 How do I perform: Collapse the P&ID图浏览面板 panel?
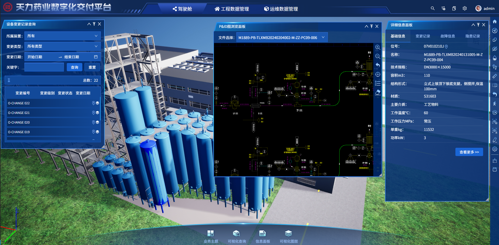[x=367, y=26]
